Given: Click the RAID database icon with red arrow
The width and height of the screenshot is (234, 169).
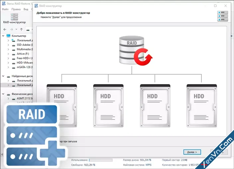Looking at the screenshot, I should click(x=135, y=50).
